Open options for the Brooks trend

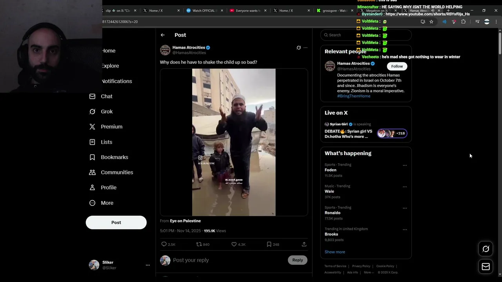pyautogui.click(x=405, y=230)
